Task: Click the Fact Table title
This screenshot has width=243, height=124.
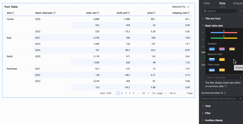Action: 11,7
